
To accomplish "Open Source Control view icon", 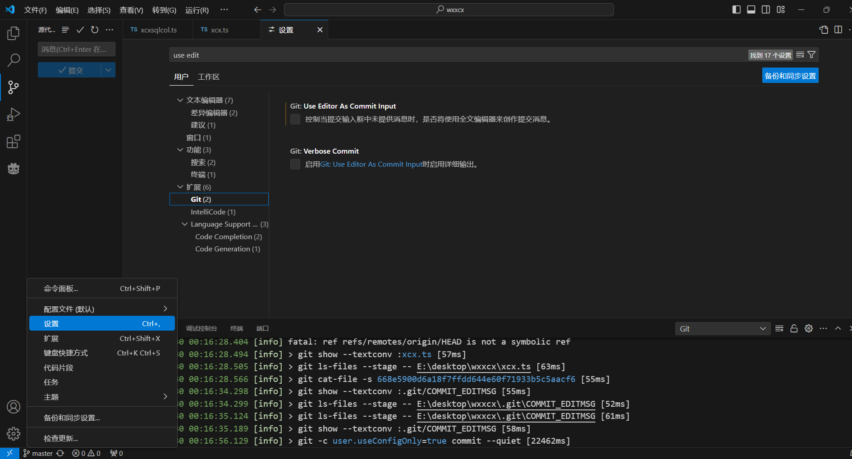I will tap(14, 87).
